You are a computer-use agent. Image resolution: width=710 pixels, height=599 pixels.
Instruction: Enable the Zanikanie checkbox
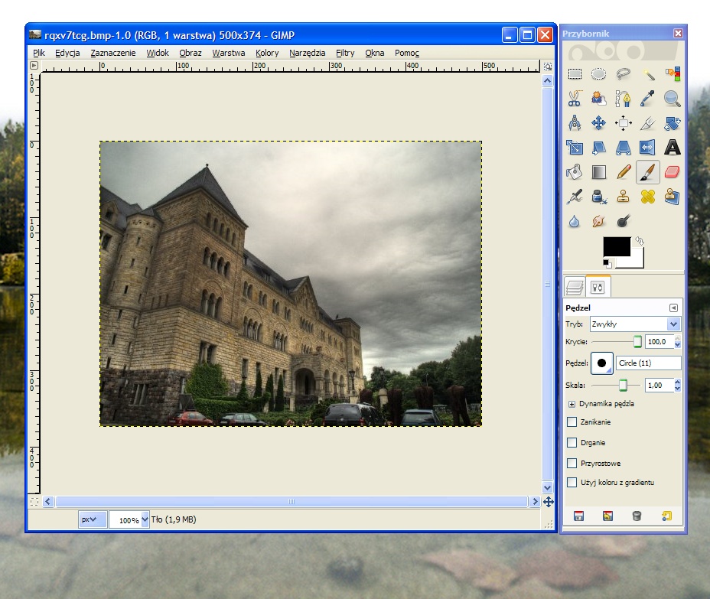(x=572, y=422)
